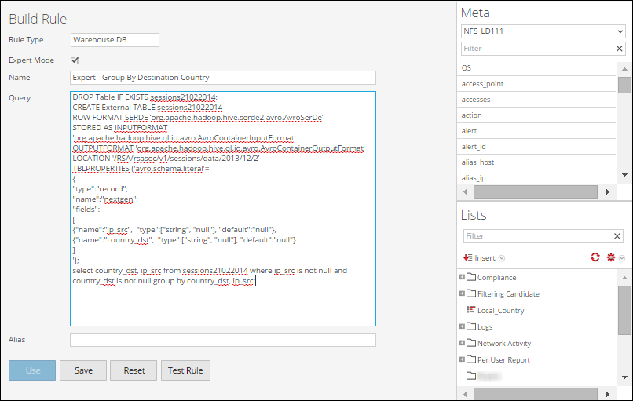Select the alert_id meta item
Image resolution: width=633 pixels, height=401 pixels.
tap(538, 147)
